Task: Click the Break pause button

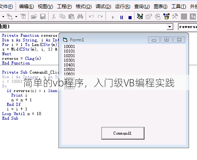Action: coord(122,17)
